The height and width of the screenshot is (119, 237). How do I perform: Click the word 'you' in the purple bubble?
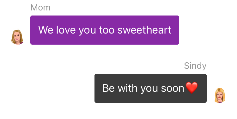click(x=87, y=31)
